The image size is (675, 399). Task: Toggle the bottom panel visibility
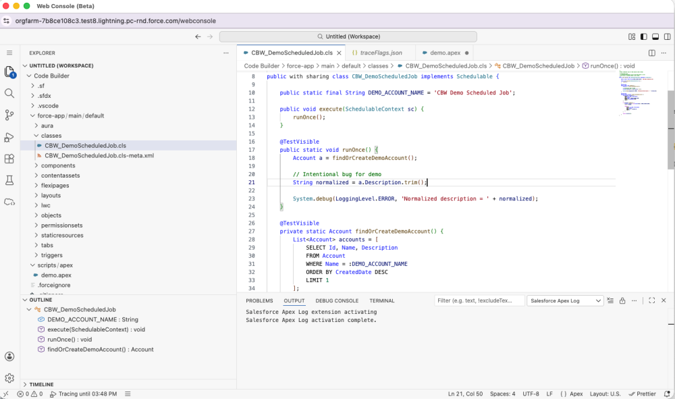[x=655, y=36]
